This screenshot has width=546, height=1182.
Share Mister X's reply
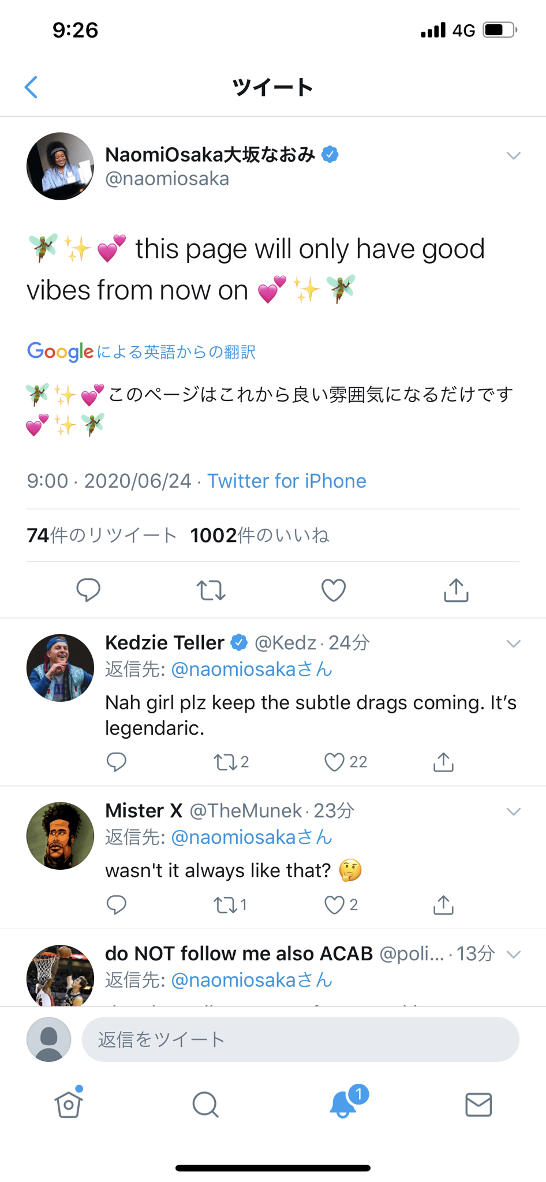443,905
